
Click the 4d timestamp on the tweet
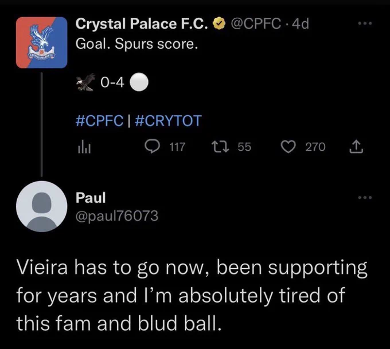click(301, 24)
